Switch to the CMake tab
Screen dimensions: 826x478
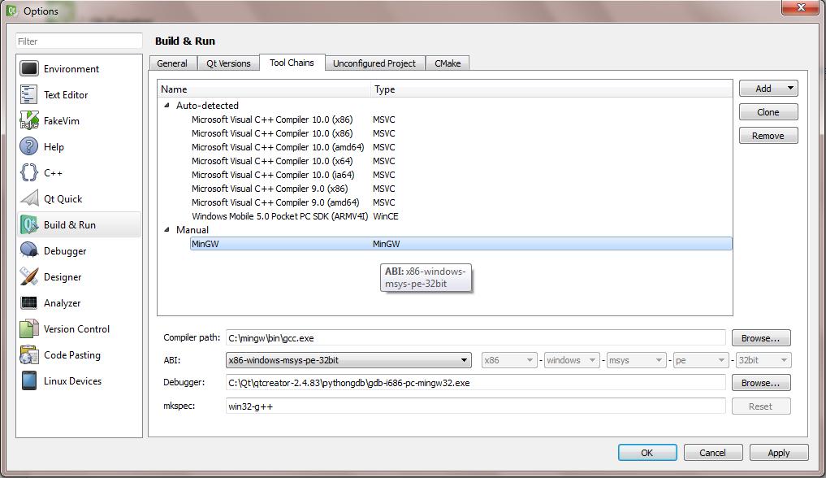pos(448,63)
